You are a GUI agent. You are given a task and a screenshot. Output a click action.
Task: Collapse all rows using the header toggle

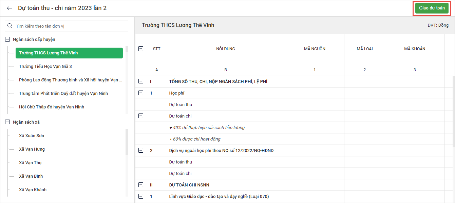coord(141,49)
